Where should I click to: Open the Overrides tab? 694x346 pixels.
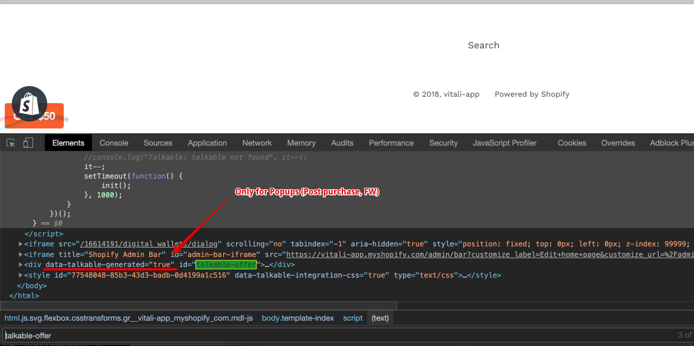click(x=618, y=143)
